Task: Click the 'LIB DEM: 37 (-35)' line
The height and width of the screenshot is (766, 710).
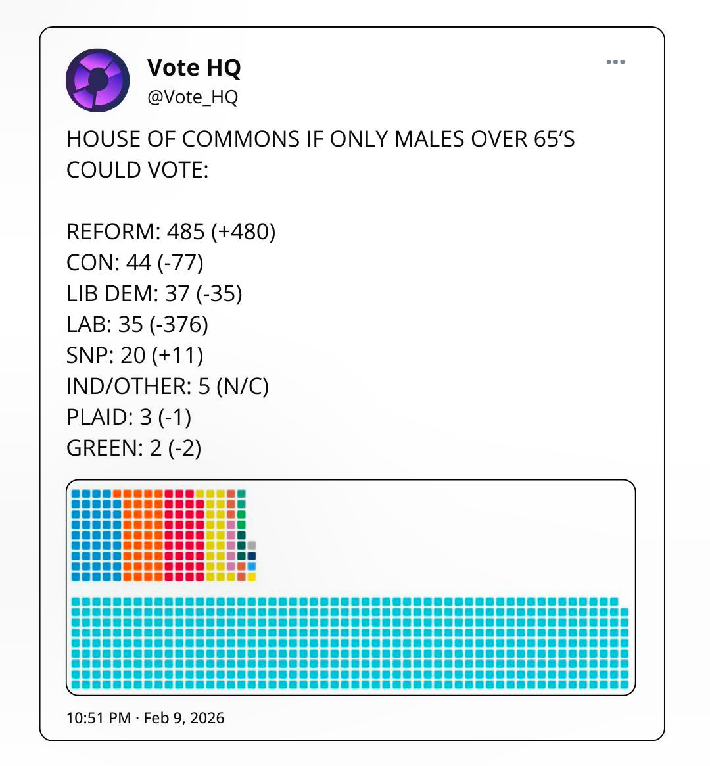Action: 154,294
